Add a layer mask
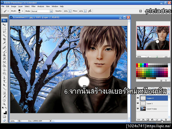Viewport: 172px width, 129px height. [x=148, y=120]
